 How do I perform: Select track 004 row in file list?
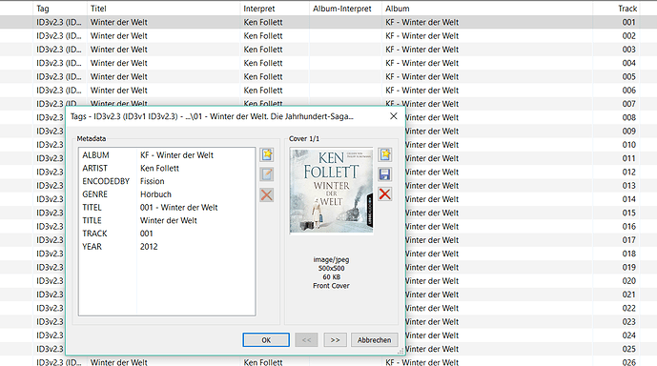[x=328, y=63]
